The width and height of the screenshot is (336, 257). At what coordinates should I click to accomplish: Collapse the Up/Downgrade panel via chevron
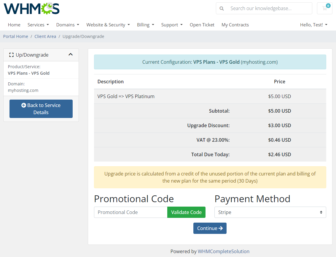[x=71, y=55]
